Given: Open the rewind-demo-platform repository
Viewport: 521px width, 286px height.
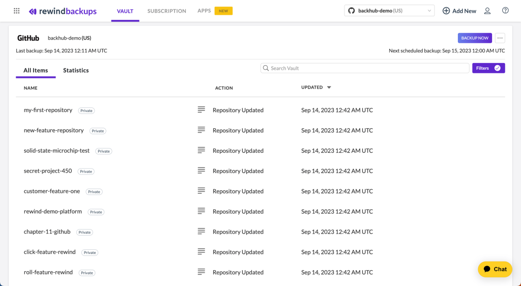Looking at the screenshot, I should pos(53,211).
